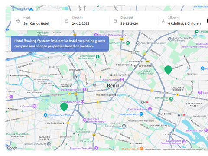
Task: Click the Berliner Unterwelten icon
Action: coord(96,35)
